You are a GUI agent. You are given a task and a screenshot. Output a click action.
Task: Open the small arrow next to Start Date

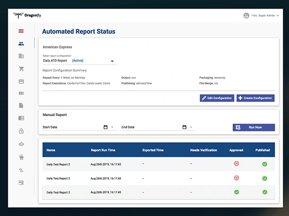pyautogui.click(x=112, y=127)
